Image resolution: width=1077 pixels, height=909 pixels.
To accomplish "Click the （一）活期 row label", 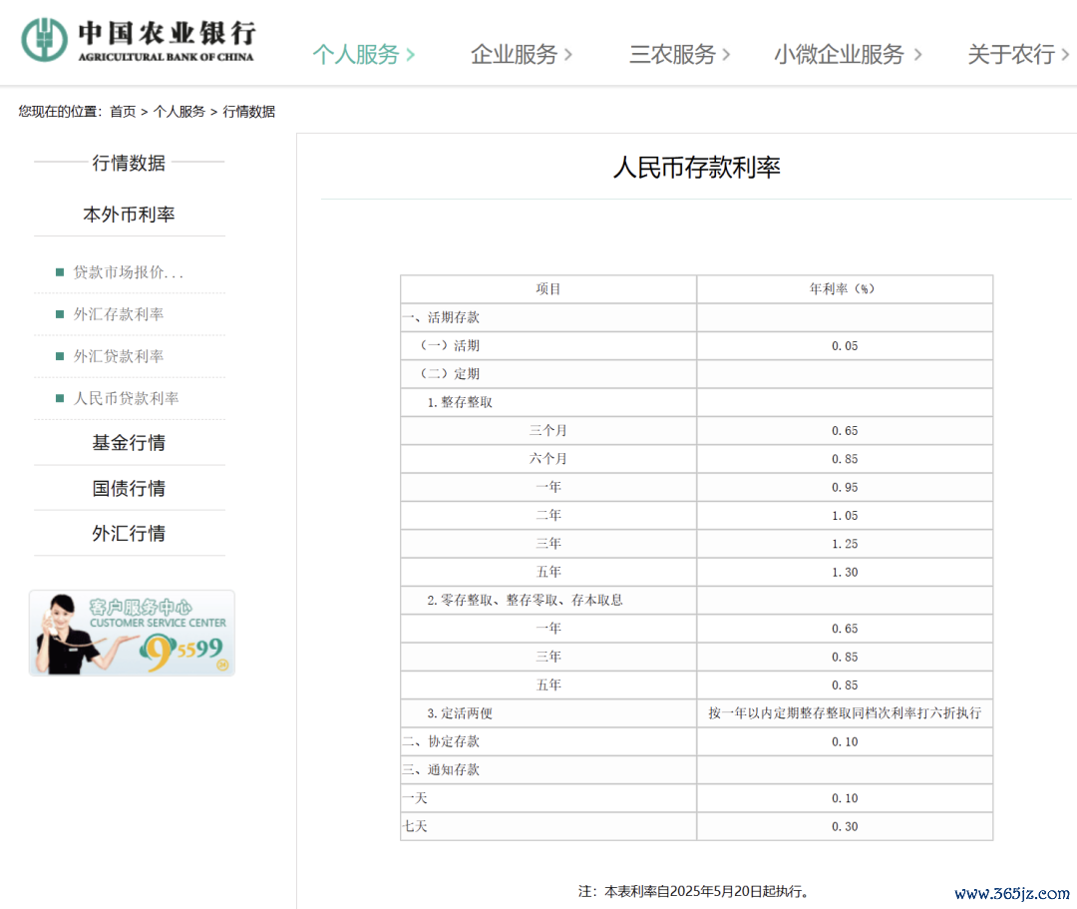I will click(450, 345).
